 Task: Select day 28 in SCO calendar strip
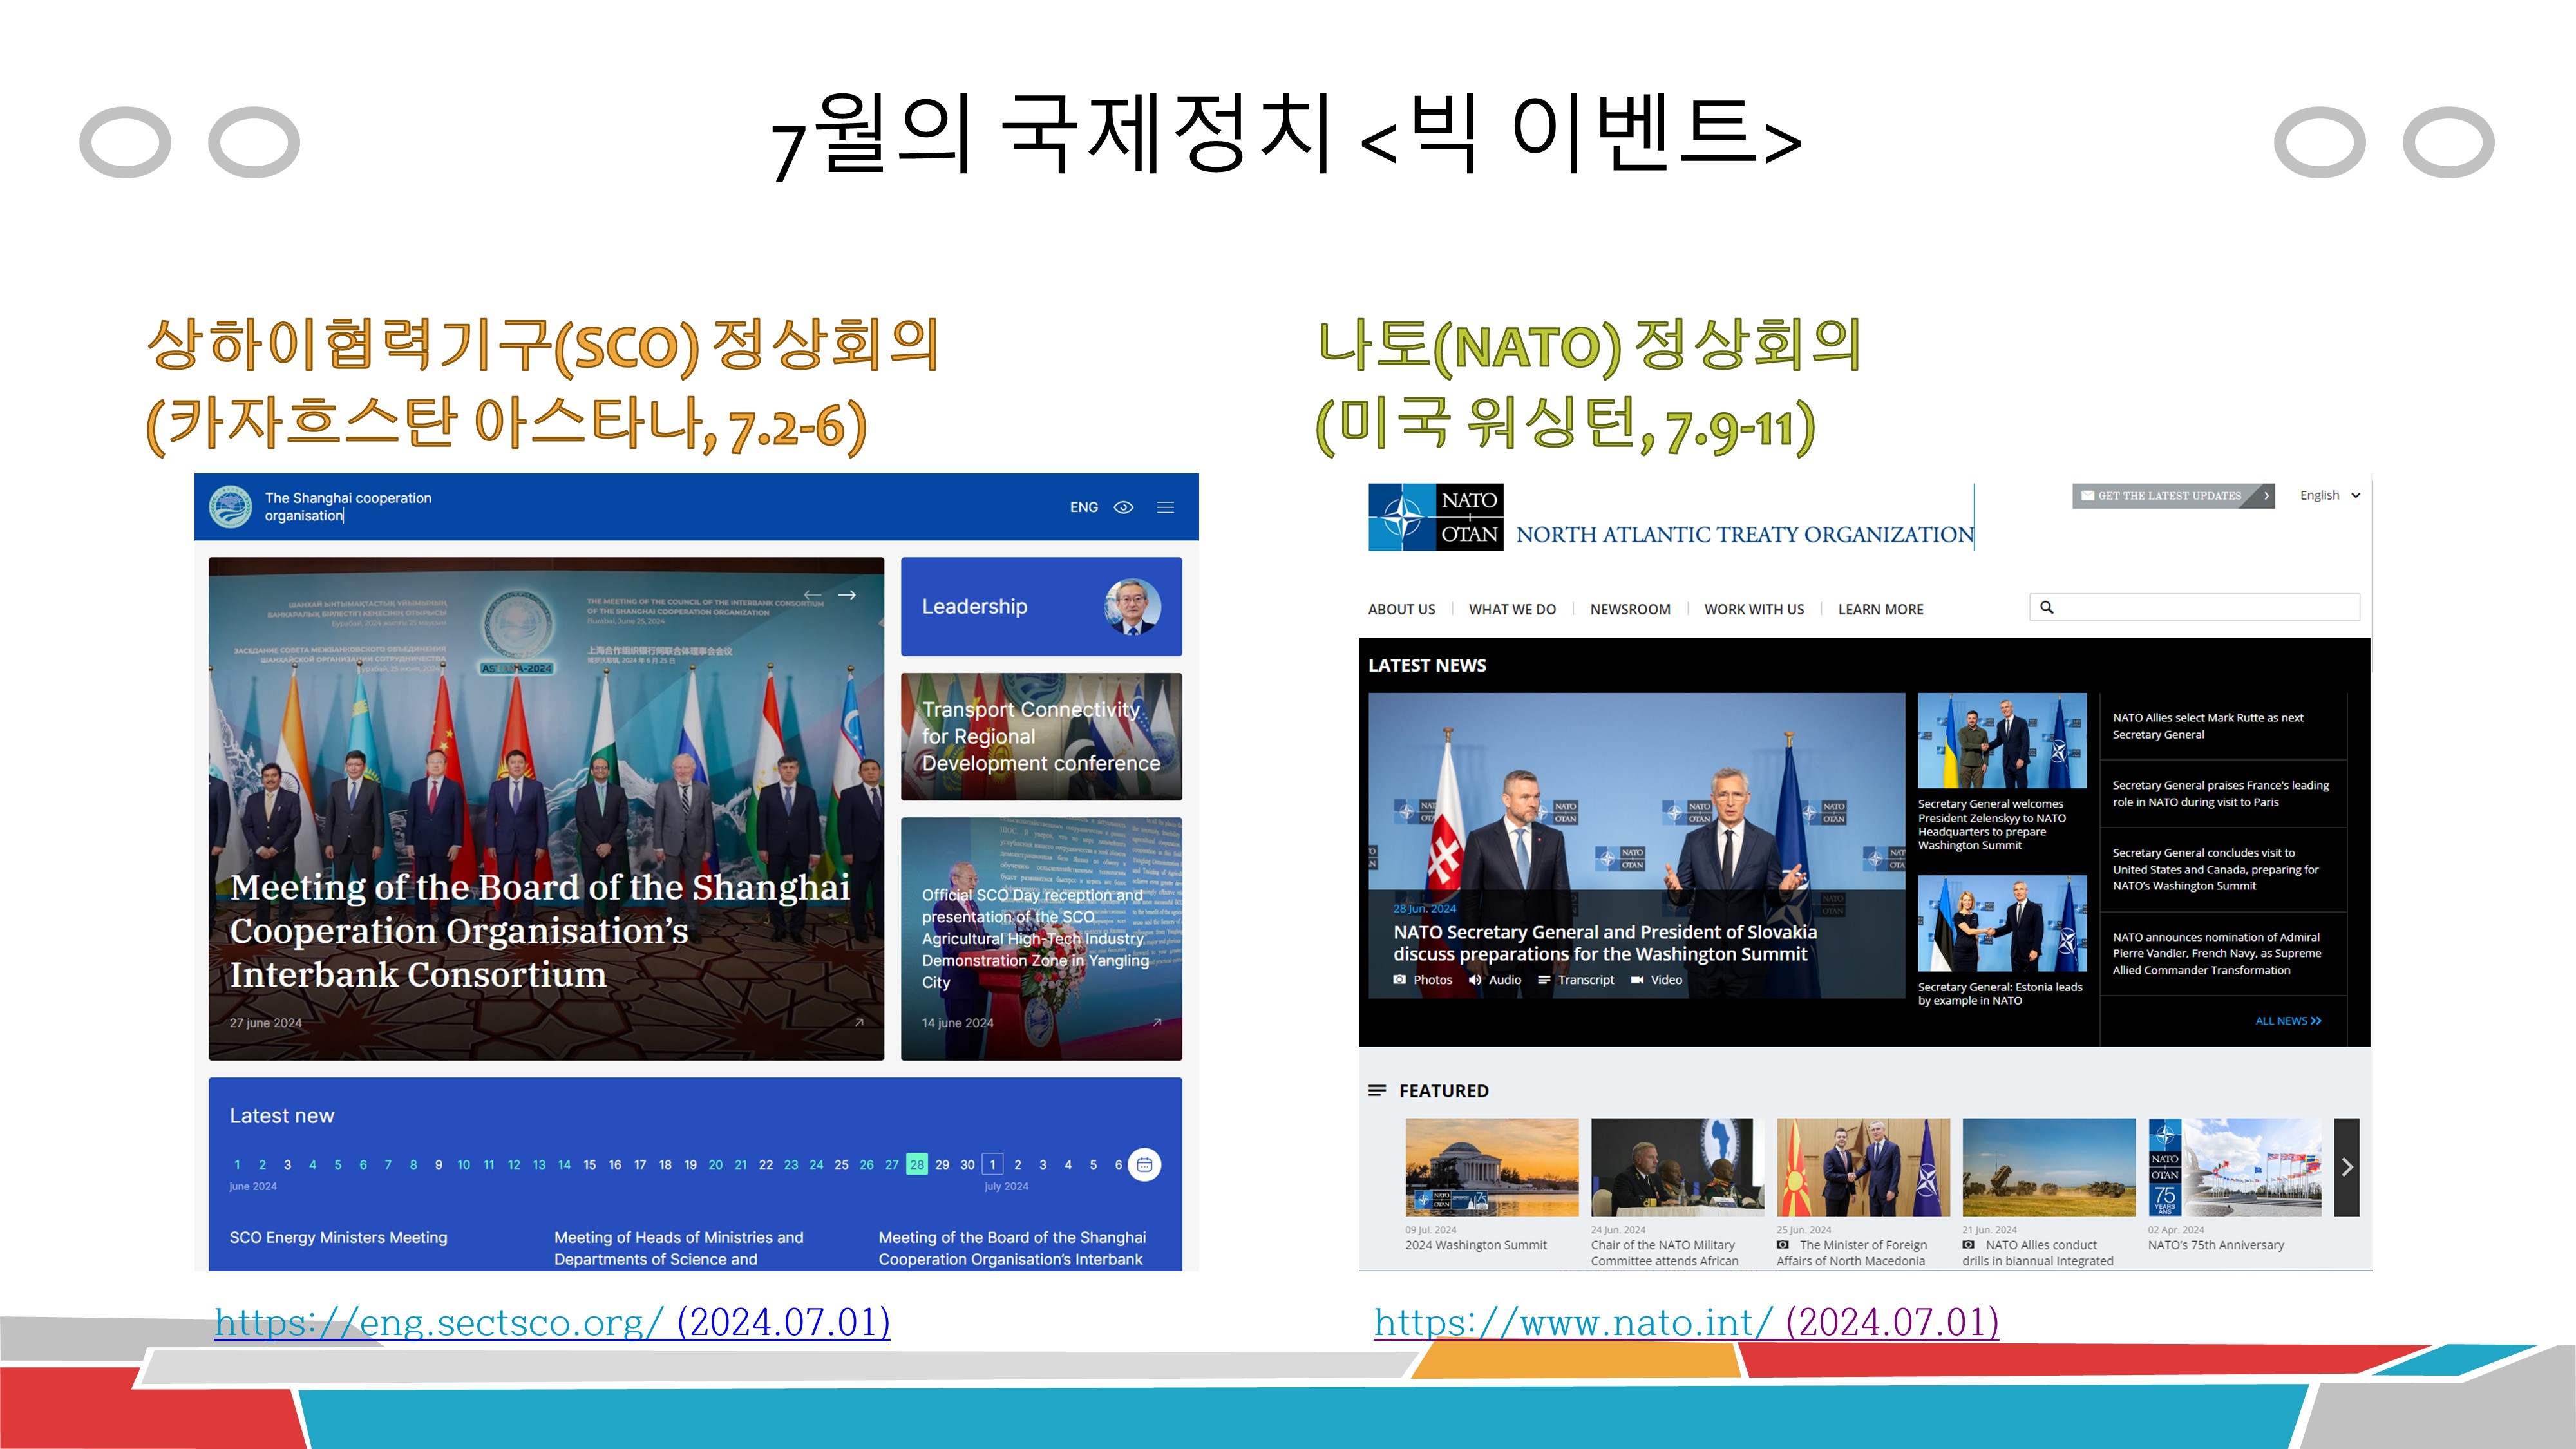coord(917,1164)
